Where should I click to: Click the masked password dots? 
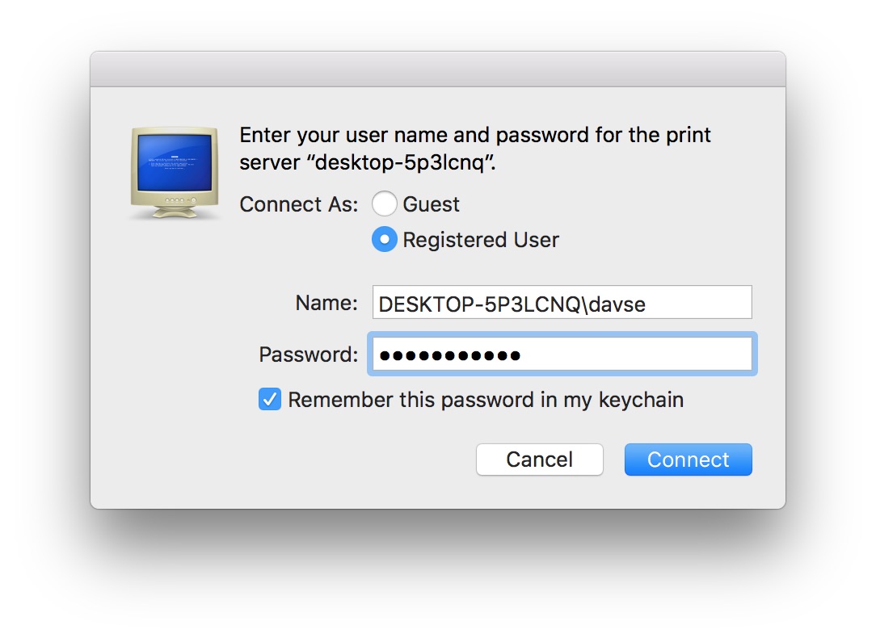(x=450, y=355)
